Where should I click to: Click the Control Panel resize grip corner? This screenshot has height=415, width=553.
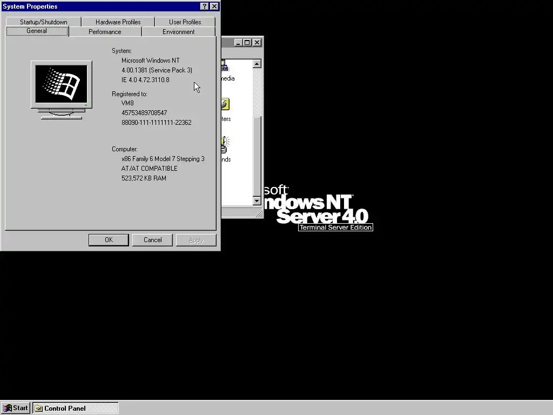(259, 213)
